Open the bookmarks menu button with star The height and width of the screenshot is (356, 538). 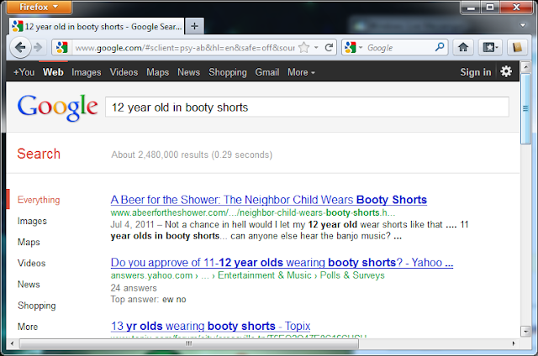pyautogui.click(x=490, y=47)
